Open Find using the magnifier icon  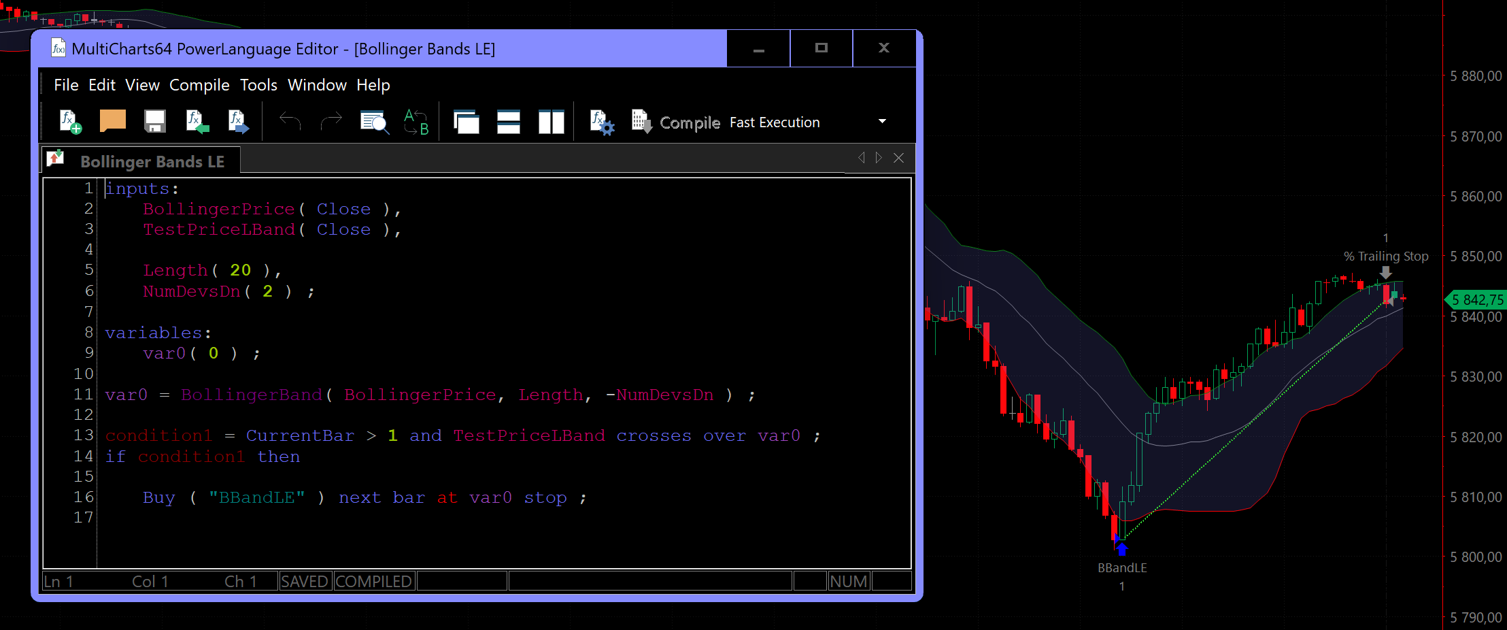tap(375, 122)
